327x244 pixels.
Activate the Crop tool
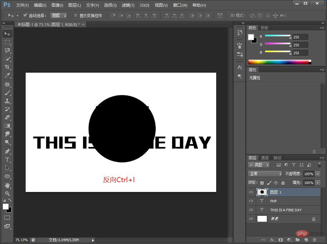click(7, 67)
